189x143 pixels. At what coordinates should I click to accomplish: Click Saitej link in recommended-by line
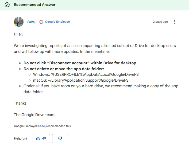pos(42,126)
